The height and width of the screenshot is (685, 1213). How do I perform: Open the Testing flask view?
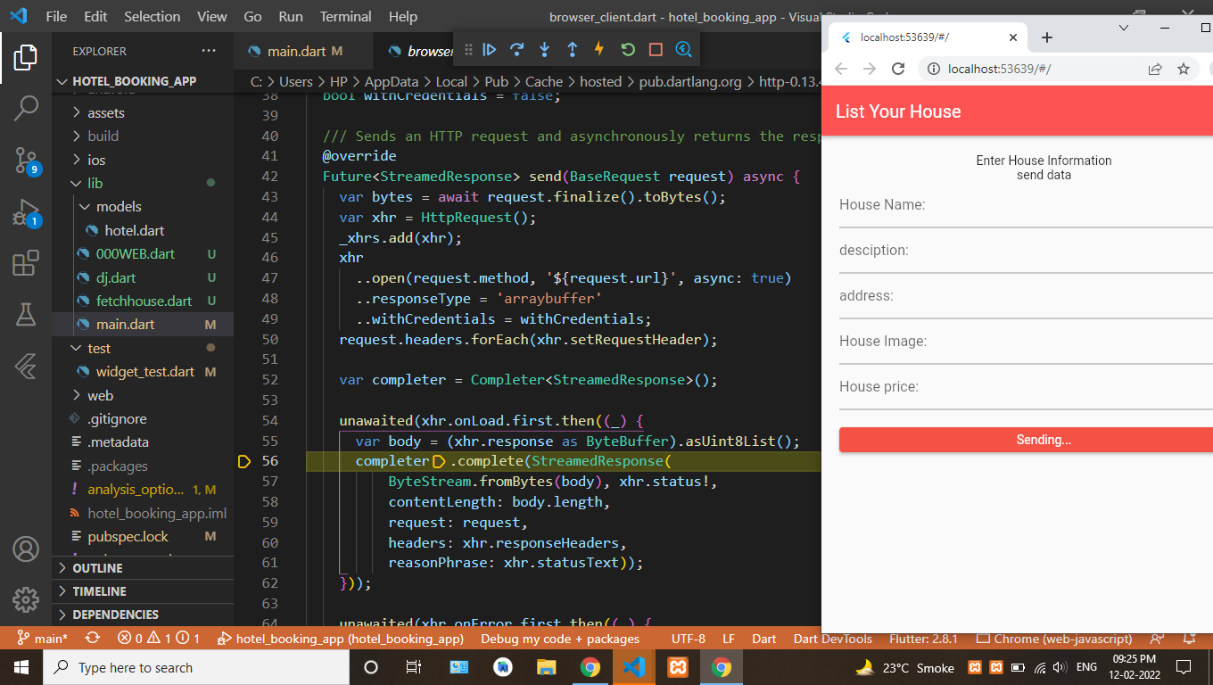tap(26, 314)
